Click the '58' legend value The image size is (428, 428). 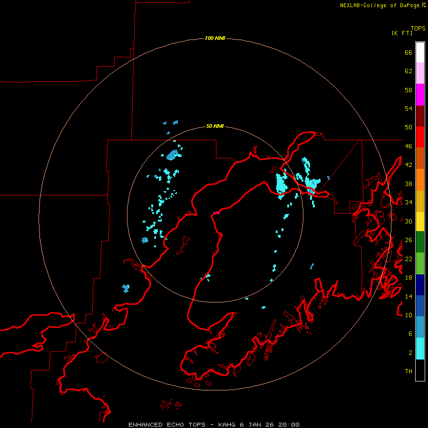coord(409,90)
